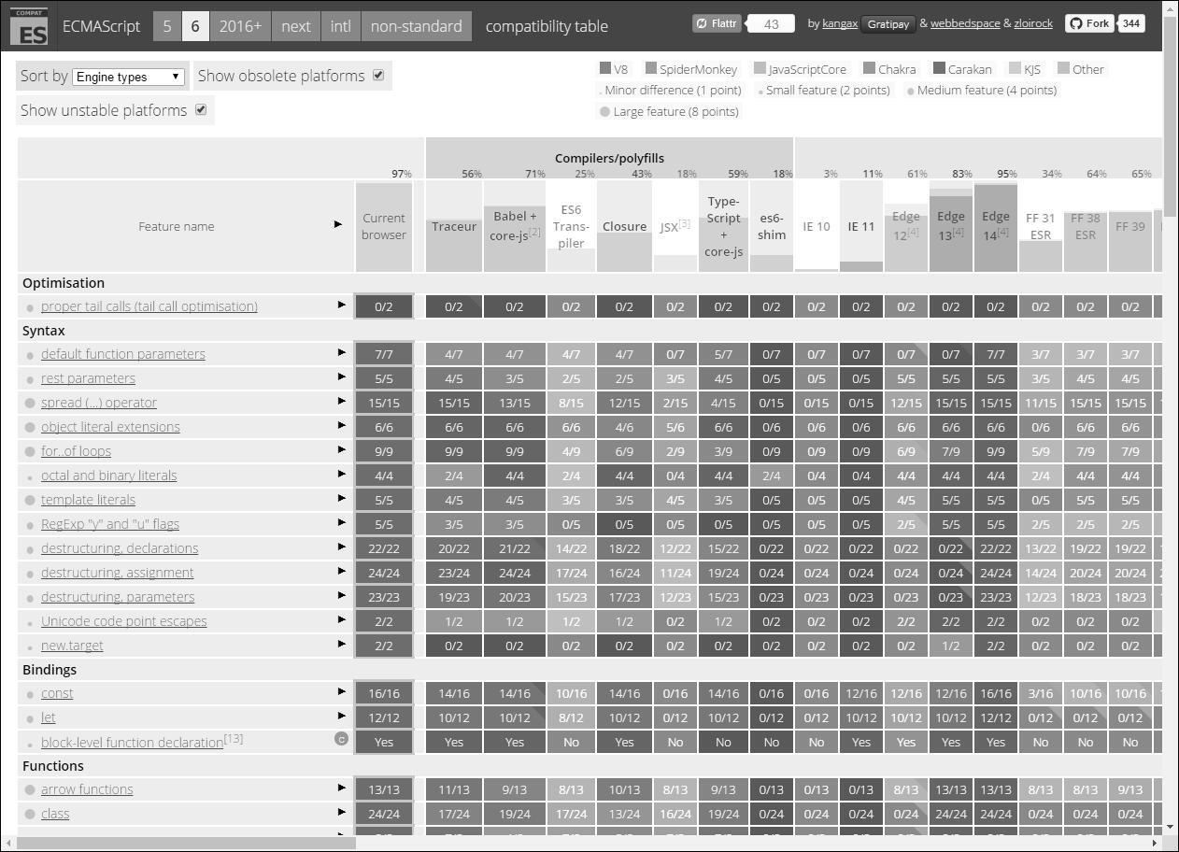
Task: Open default function parameters link
Action: tap(122, 354)
